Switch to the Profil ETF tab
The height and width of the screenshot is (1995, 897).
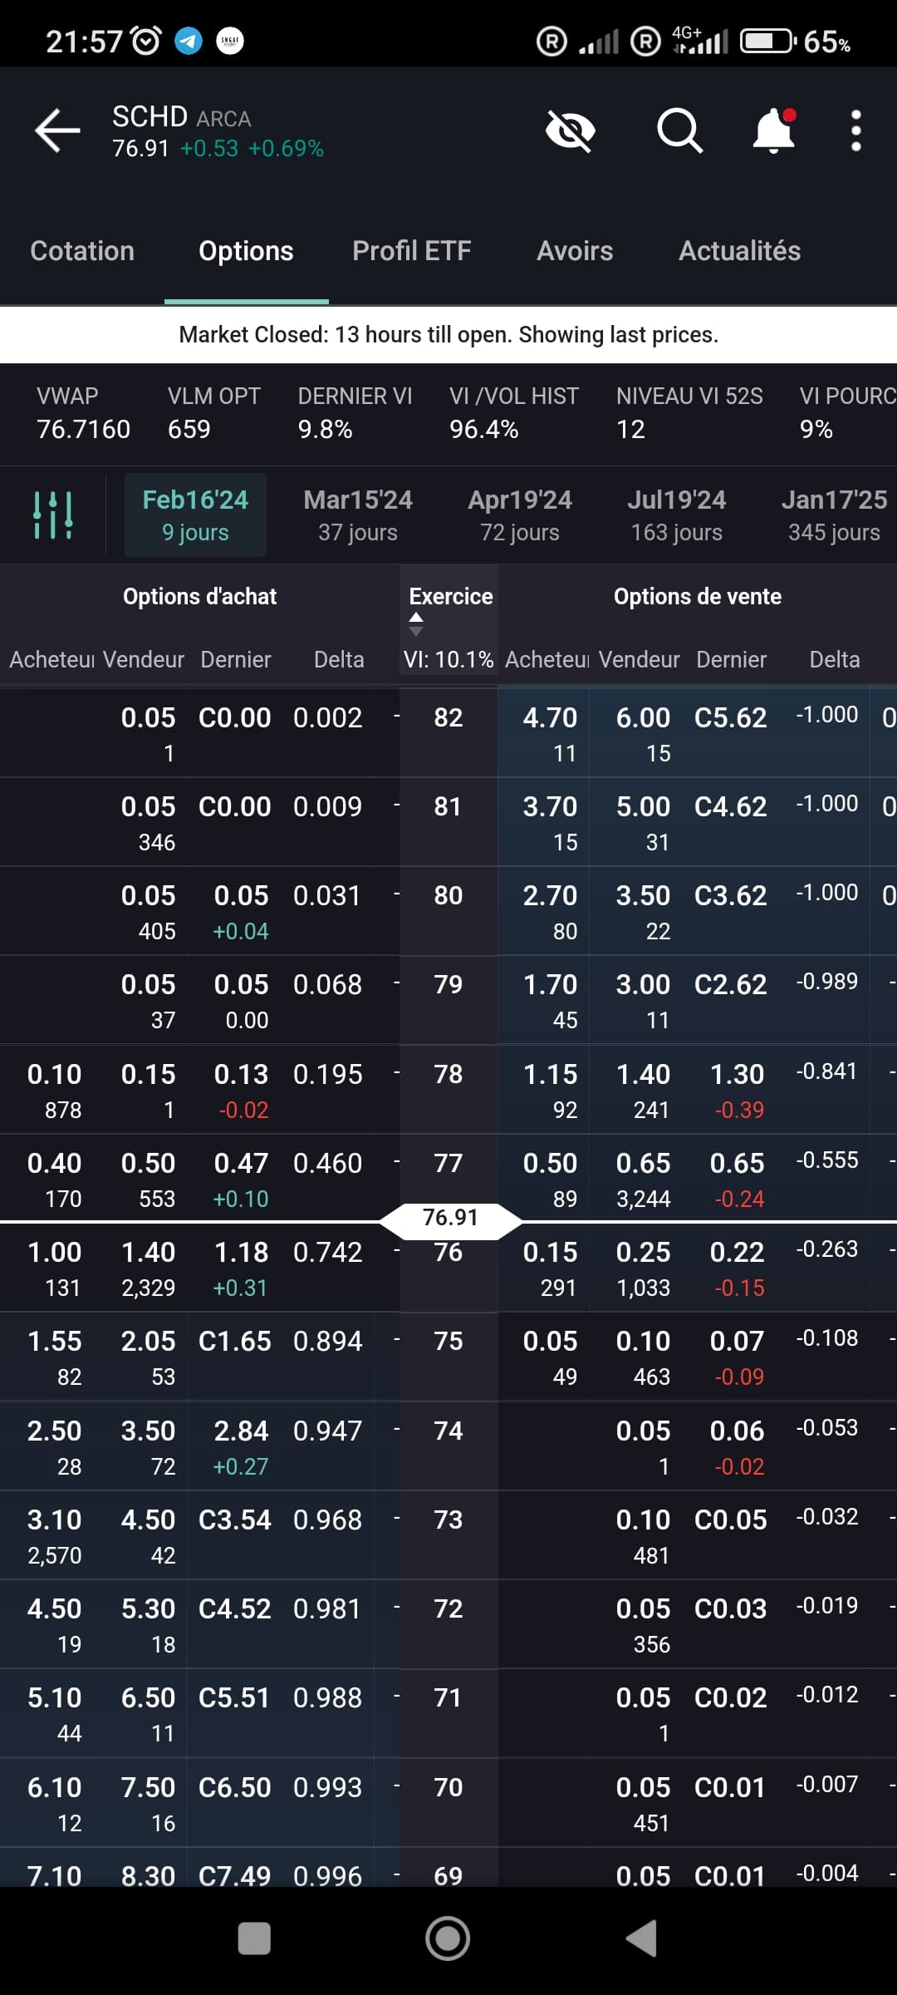(x=412, y=251)
